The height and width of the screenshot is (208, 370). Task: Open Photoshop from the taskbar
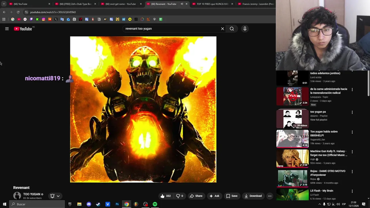coord(117,204)
